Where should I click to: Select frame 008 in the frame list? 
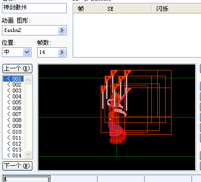click(x=13, y=120)
